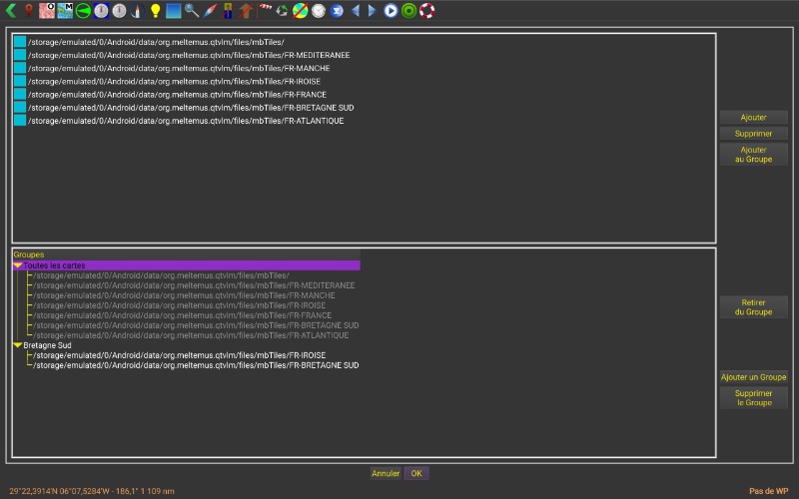The height and width of the screenshot is (499, 799).
Task: Click the sailboat icon in toolbar
Action: tap(137, 11)
